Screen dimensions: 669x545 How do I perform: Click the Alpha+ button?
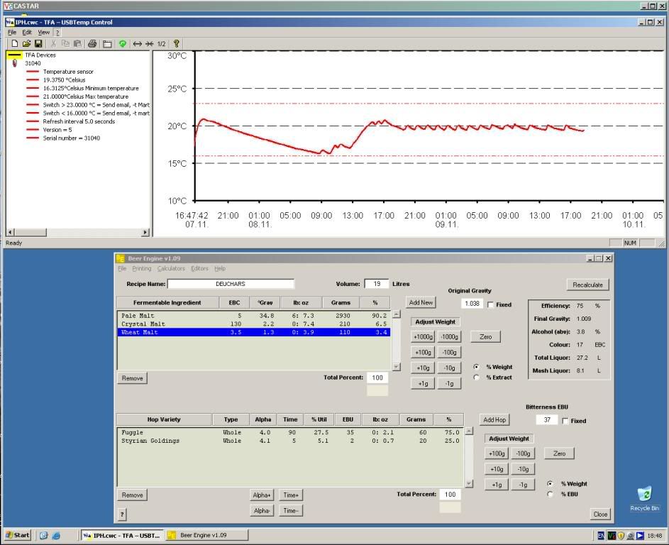coord(262,495)
